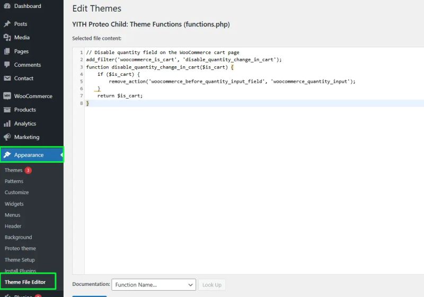Image resolution: width=424 pixels, height=297 pixels.
Task: Click the Look Up button
Action: tap(211, 285)
